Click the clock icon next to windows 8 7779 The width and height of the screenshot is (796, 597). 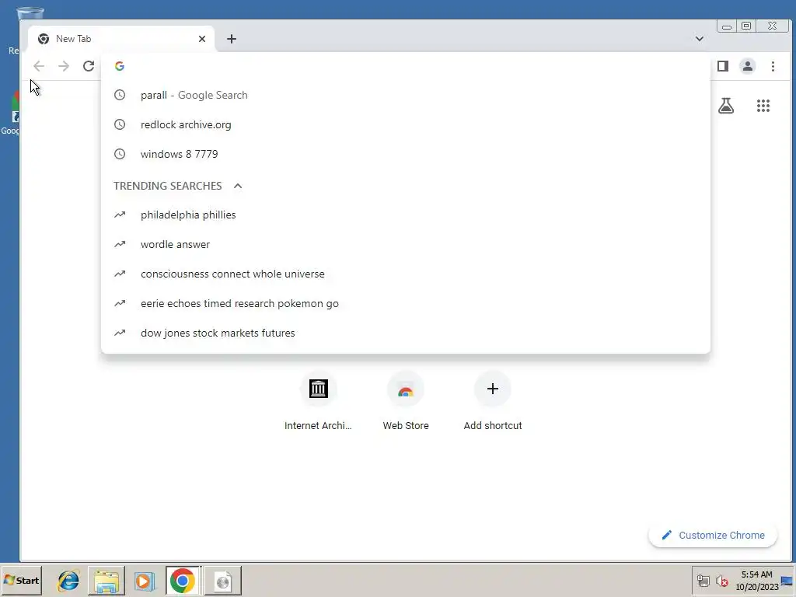coord(120,154)
